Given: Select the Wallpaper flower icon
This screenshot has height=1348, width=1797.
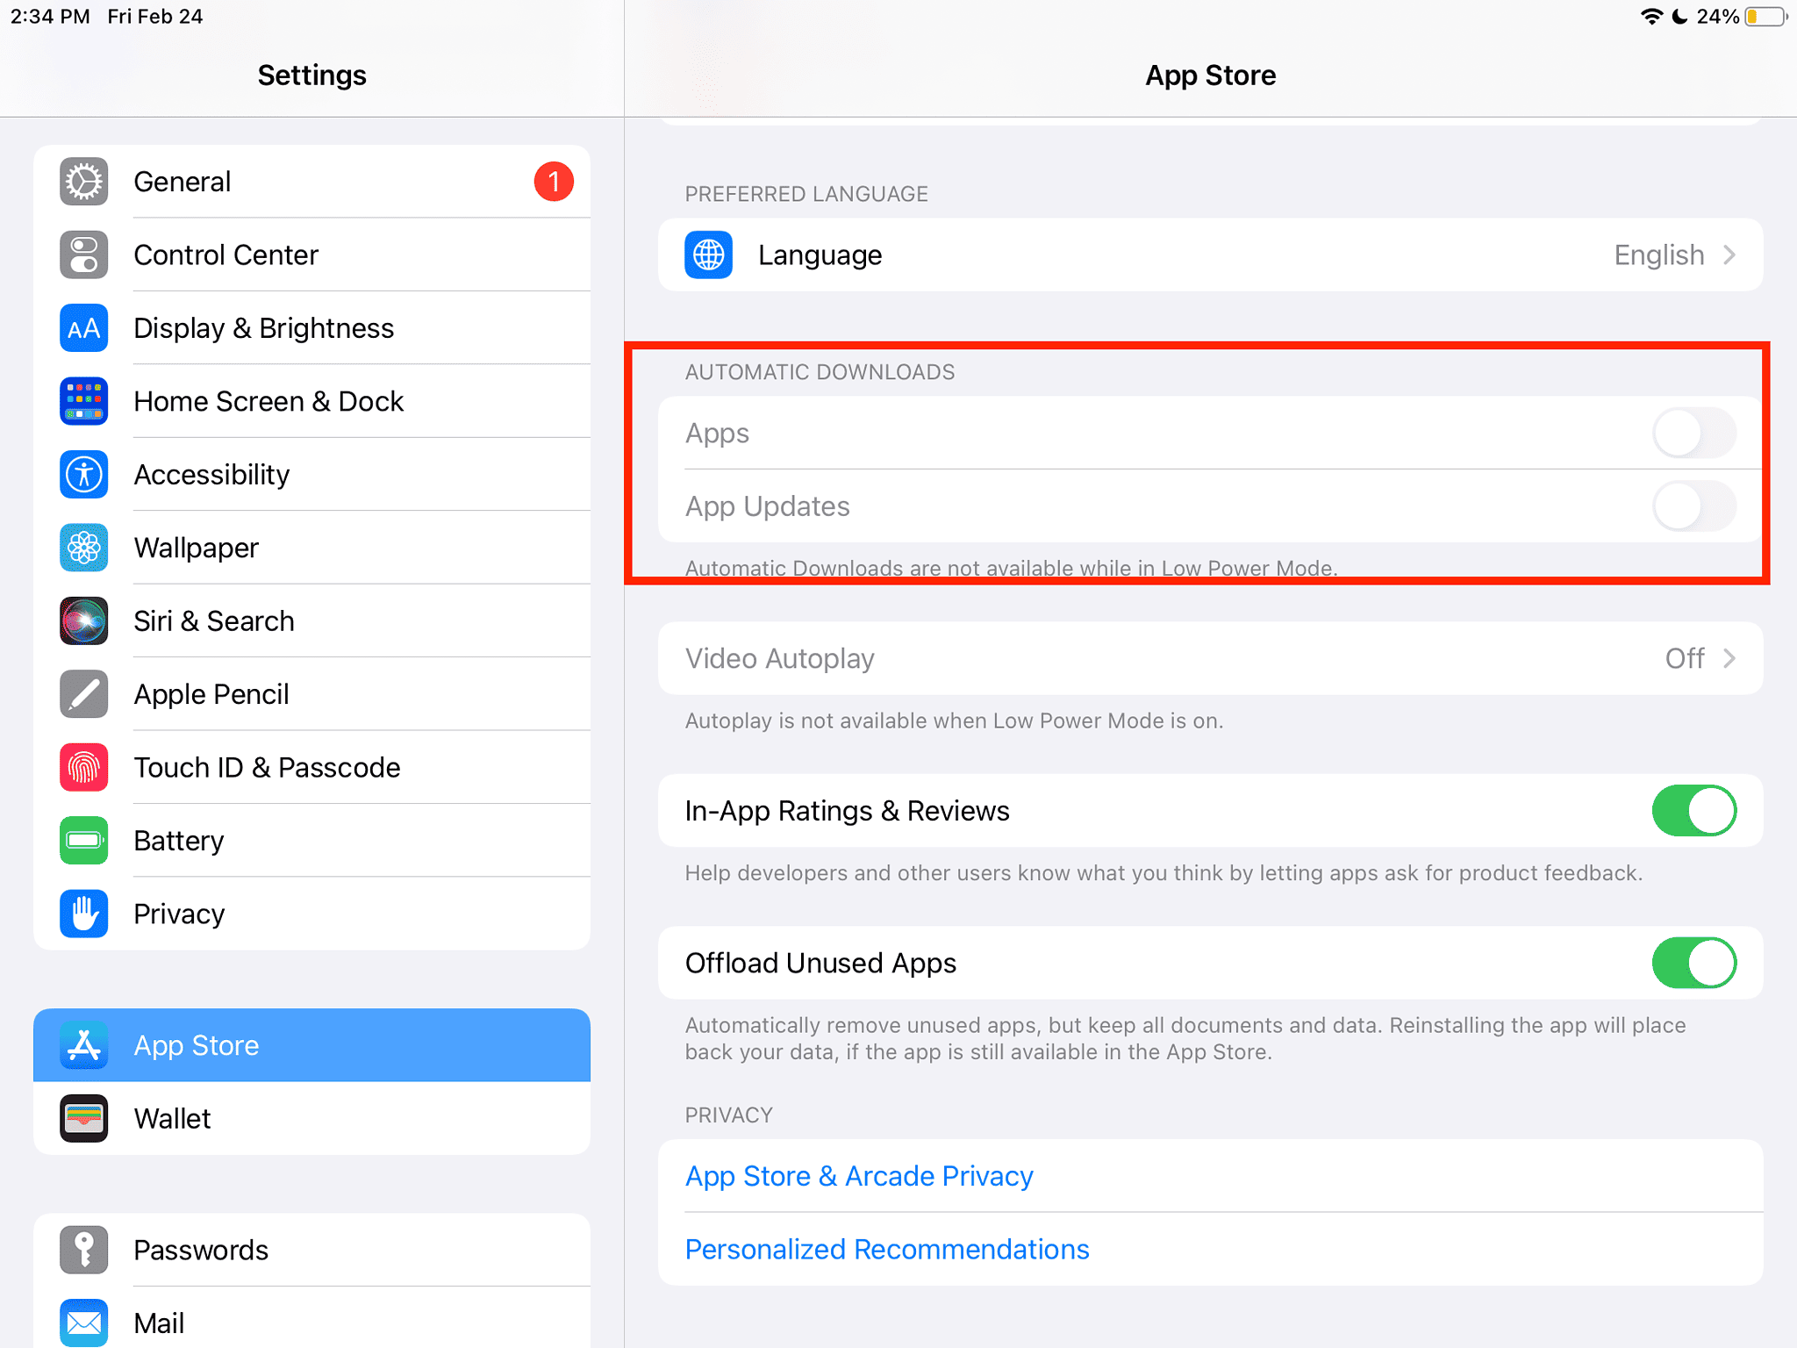Looking at the screenshot, I should [x=83, y=547].
